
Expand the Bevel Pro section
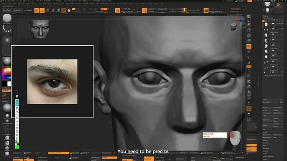click(x=265, y=143)
